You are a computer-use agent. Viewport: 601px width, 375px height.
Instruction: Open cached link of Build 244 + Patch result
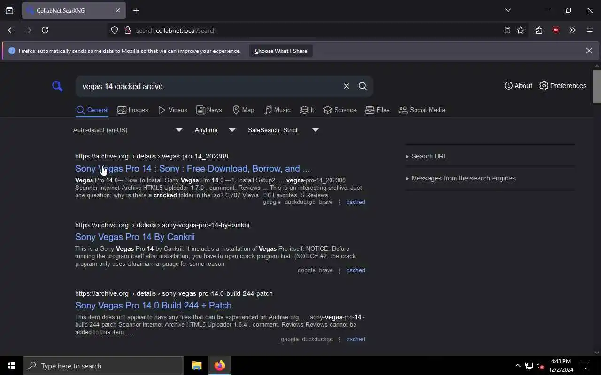tap(355, 339)
